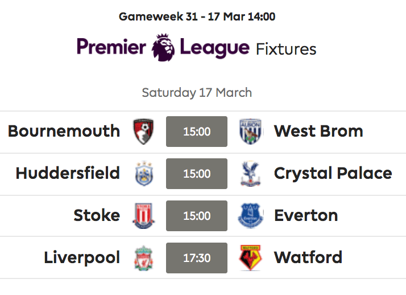Select the Everton team name

pos(306,216)
